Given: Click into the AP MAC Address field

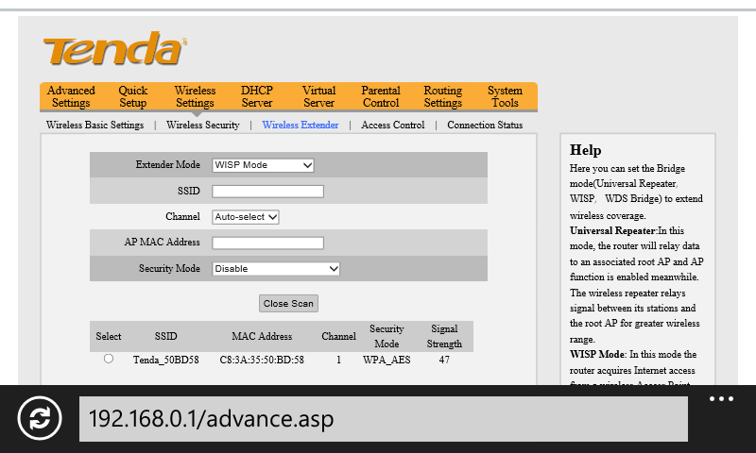Looking at the screenshot, I should [x=267, y=243].
